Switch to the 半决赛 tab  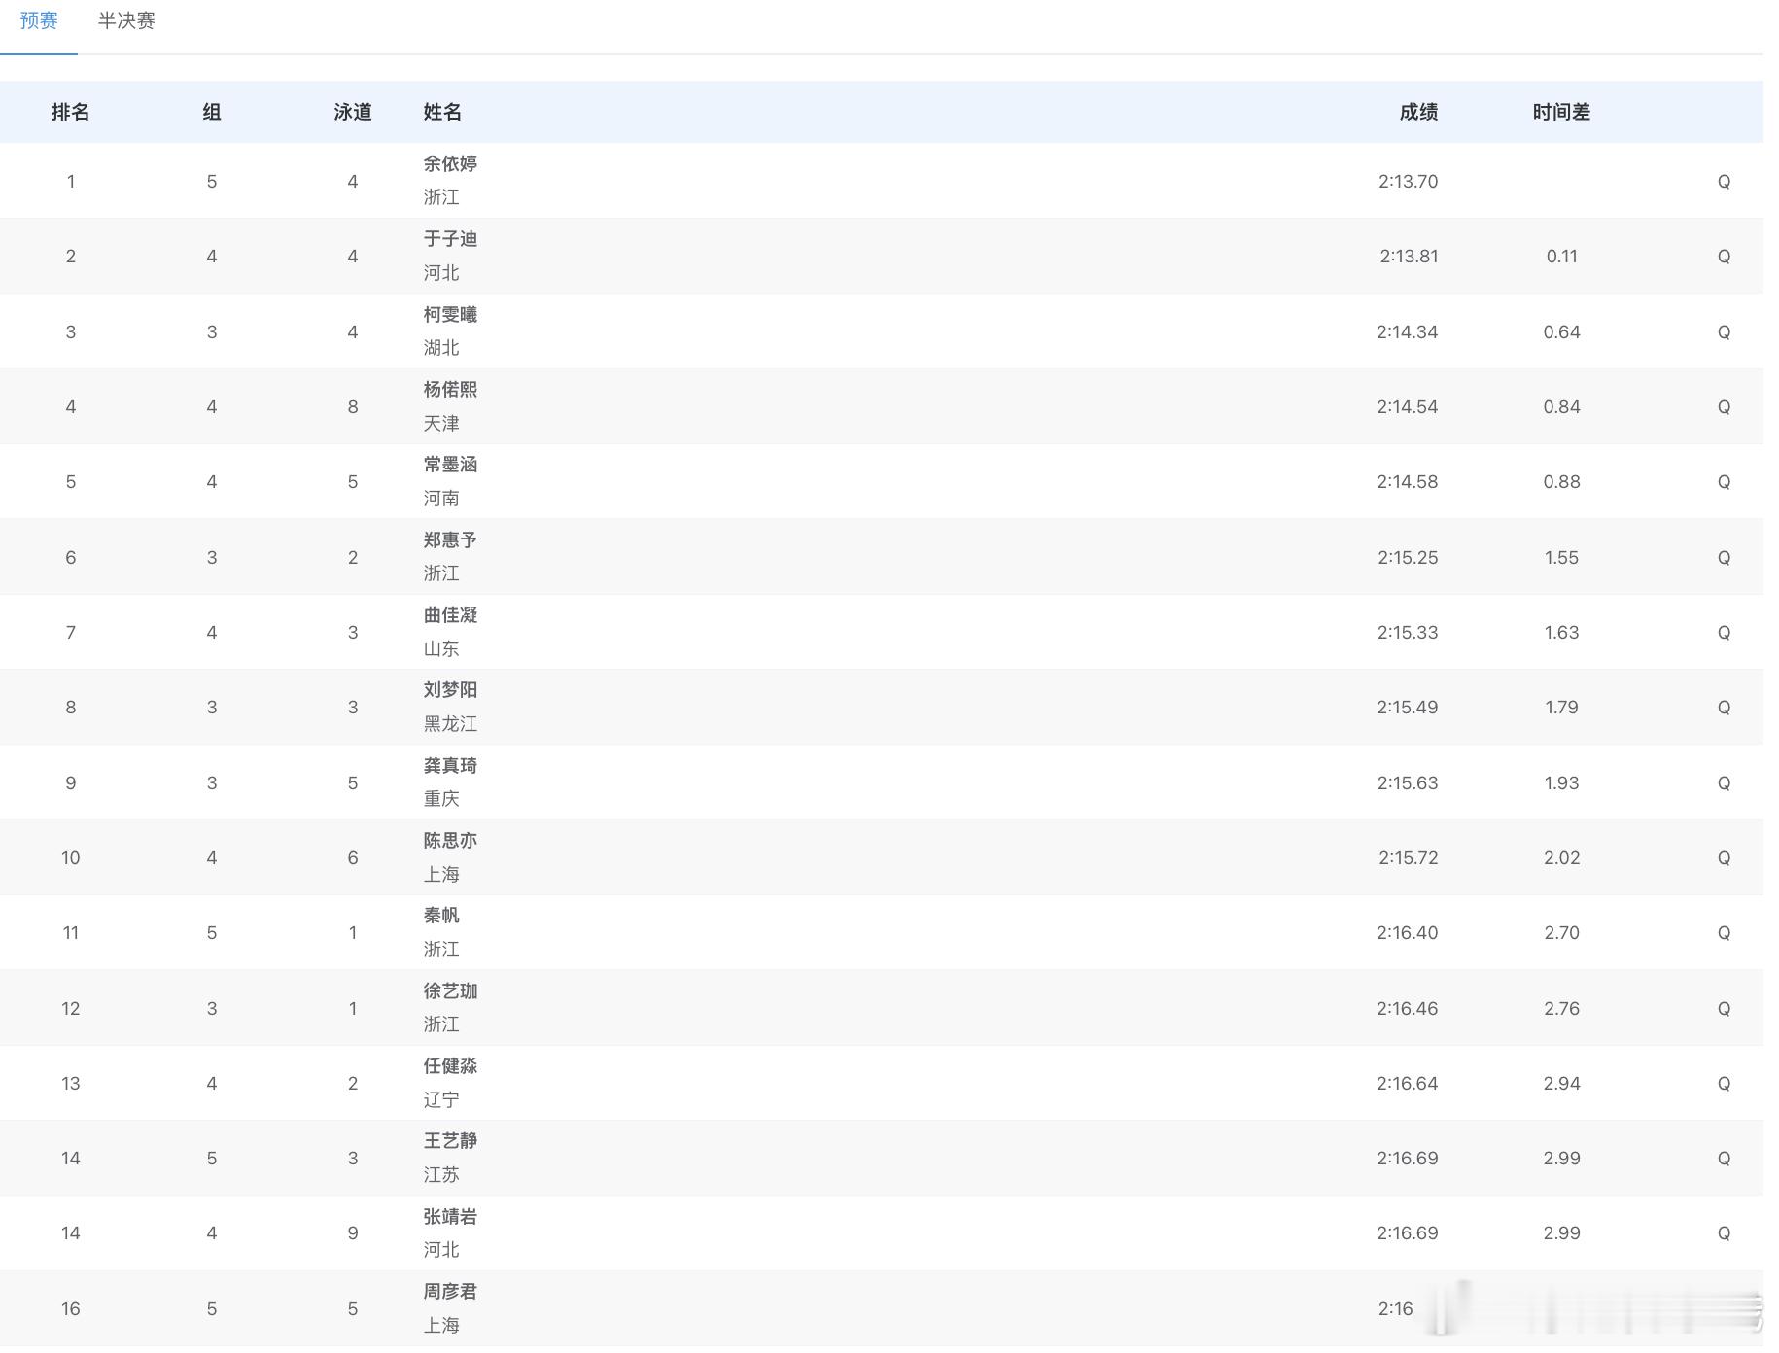pos(126,20)
